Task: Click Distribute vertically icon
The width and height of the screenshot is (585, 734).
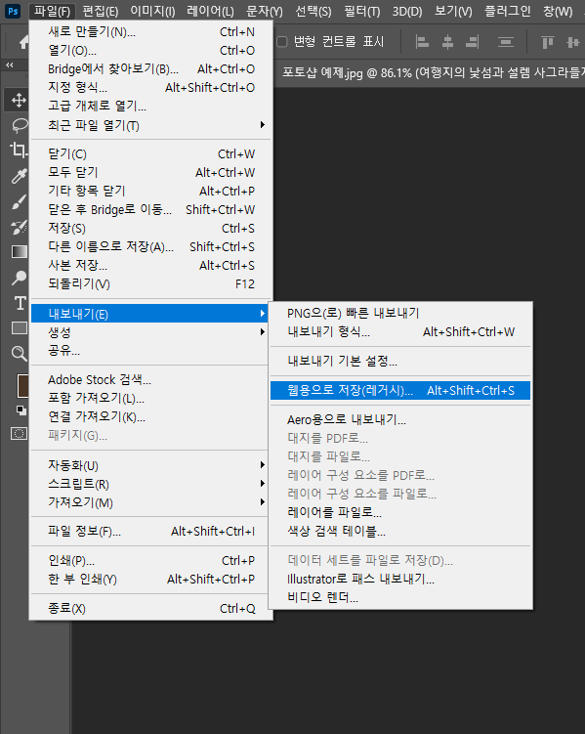Action: pos(506,42)
